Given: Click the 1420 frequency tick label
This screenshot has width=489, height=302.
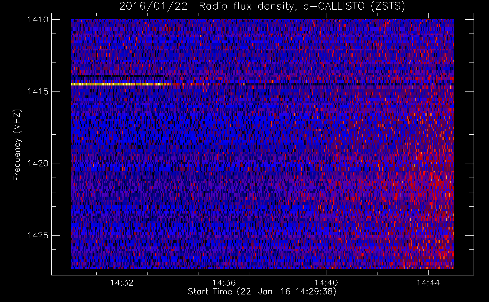Looking at the screenshot, I should click(38, 163).
